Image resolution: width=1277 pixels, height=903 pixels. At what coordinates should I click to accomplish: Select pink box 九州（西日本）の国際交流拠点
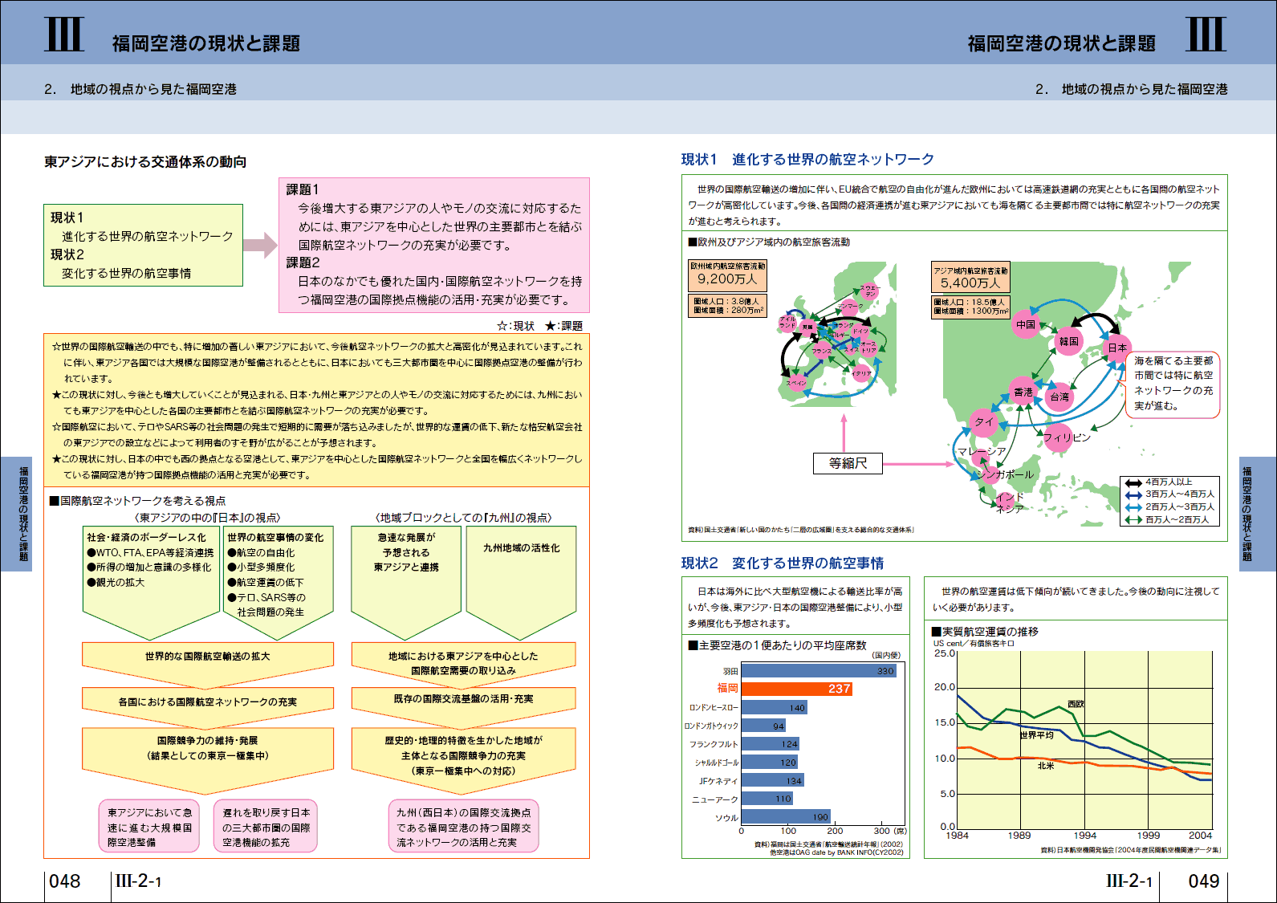click(x=464, y=828)
